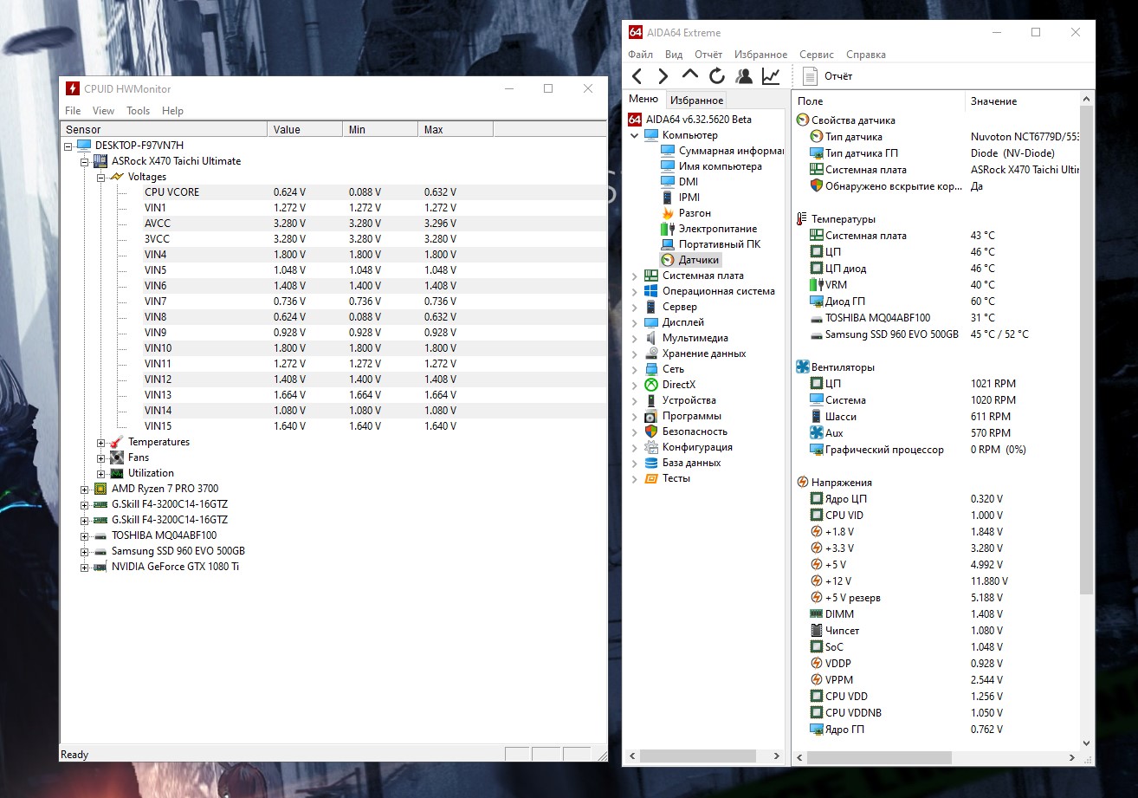Select the VIN13 voltage row
Image resolution: width=1138 pixels, height=798 pixels.
375,395
